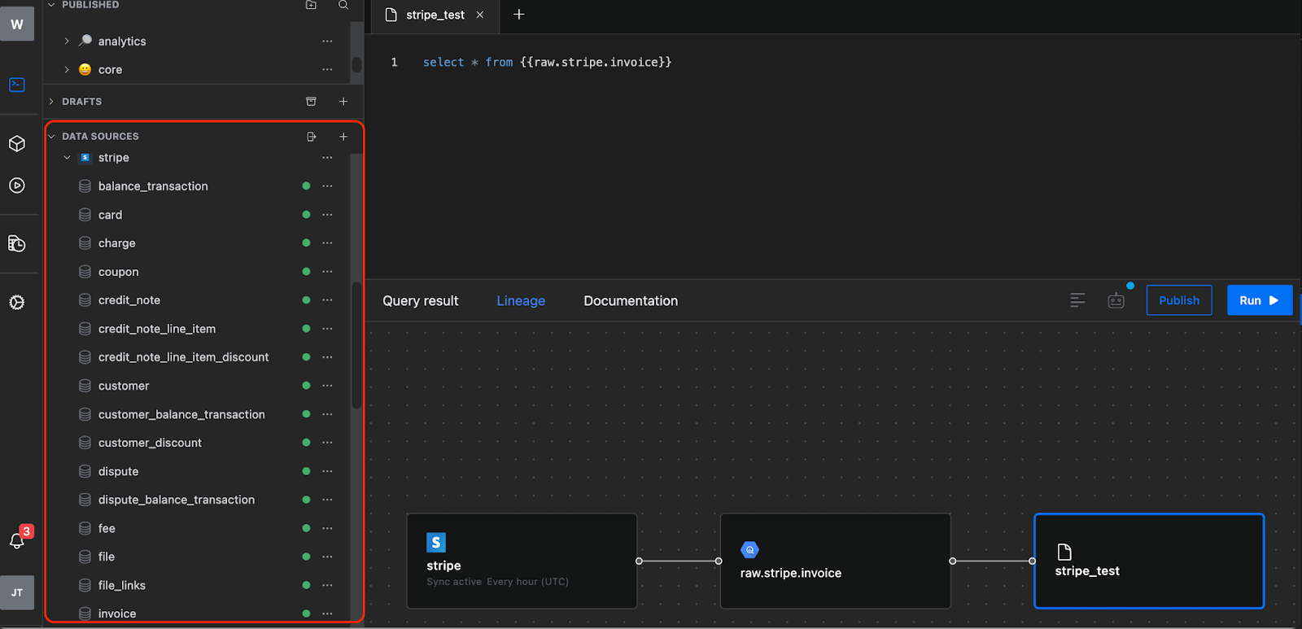Expand the analytics folder
1302x629 pixels.
(67, 41)
